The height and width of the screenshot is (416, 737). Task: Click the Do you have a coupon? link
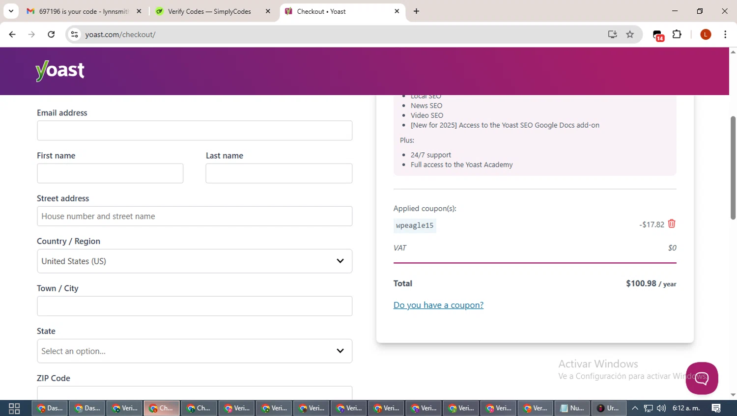click(438, 305)
